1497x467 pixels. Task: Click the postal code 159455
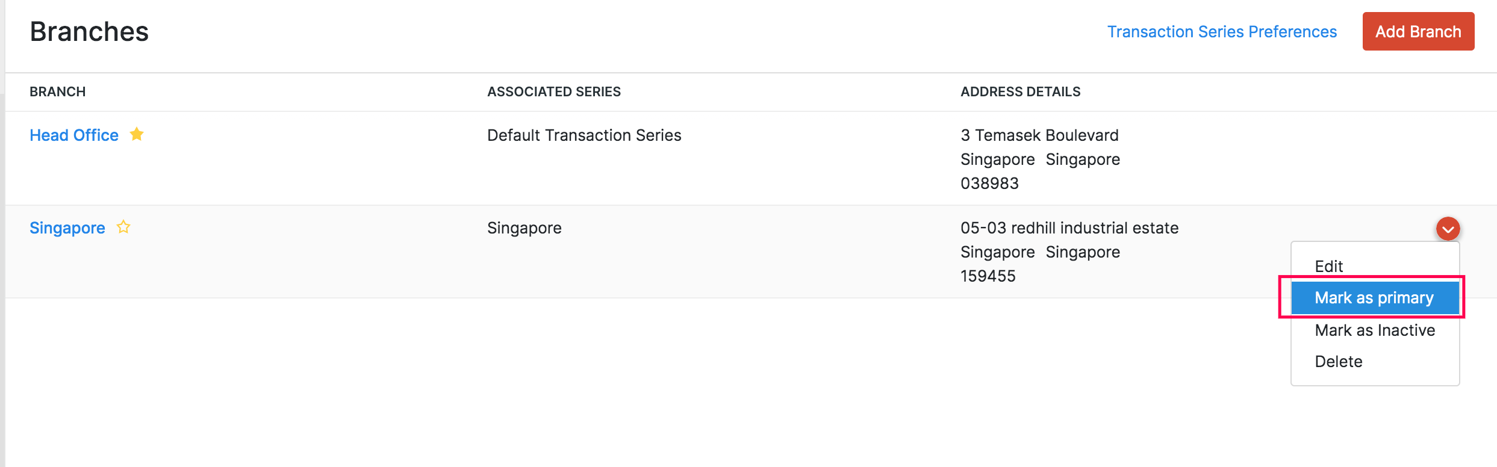(x=988, y=276)
